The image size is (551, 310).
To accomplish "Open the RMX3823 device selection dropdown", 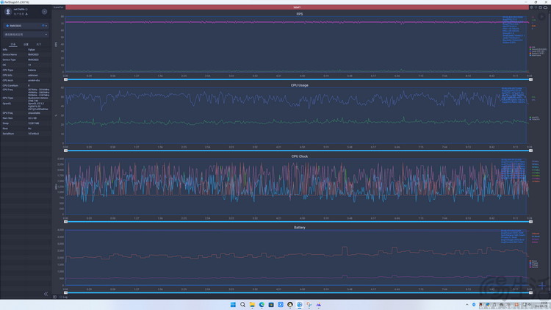I will 26,26.
